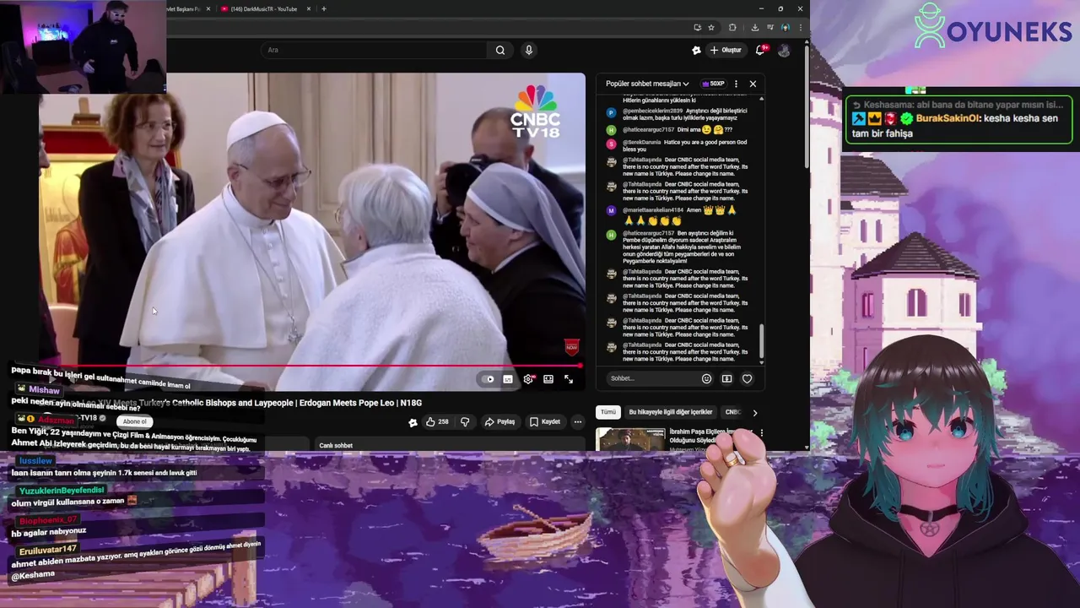The height and width of the screenshot is (608, 1080).
Task: Open the YouTube account avatar menu
Action: click(784, 50)
